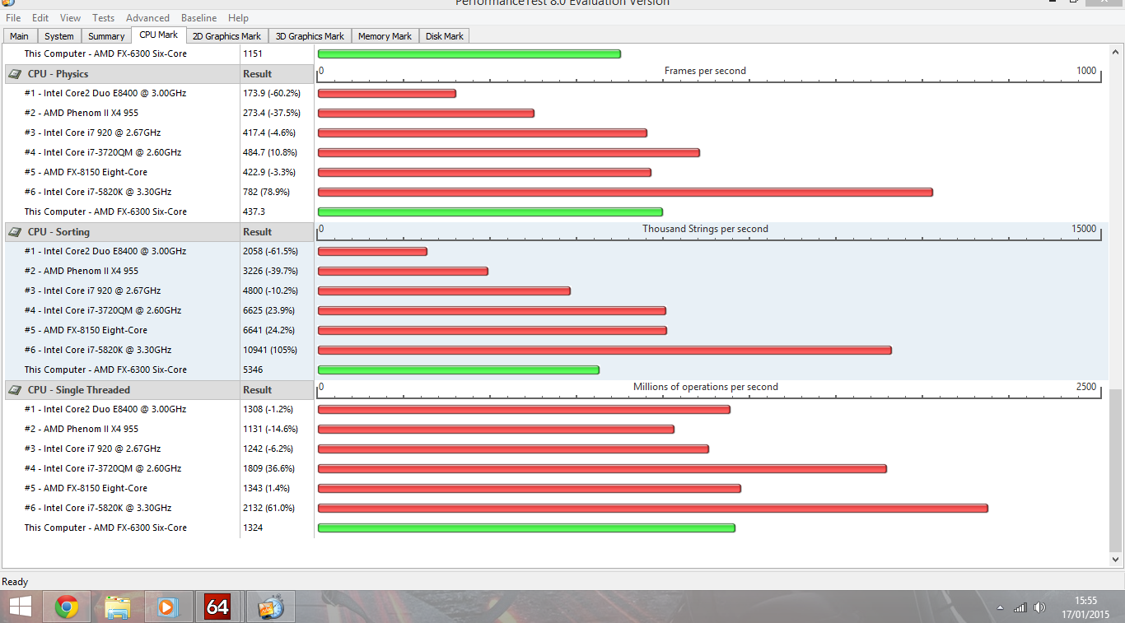Select Sorting result 3226 (-39.7%)

270,271
